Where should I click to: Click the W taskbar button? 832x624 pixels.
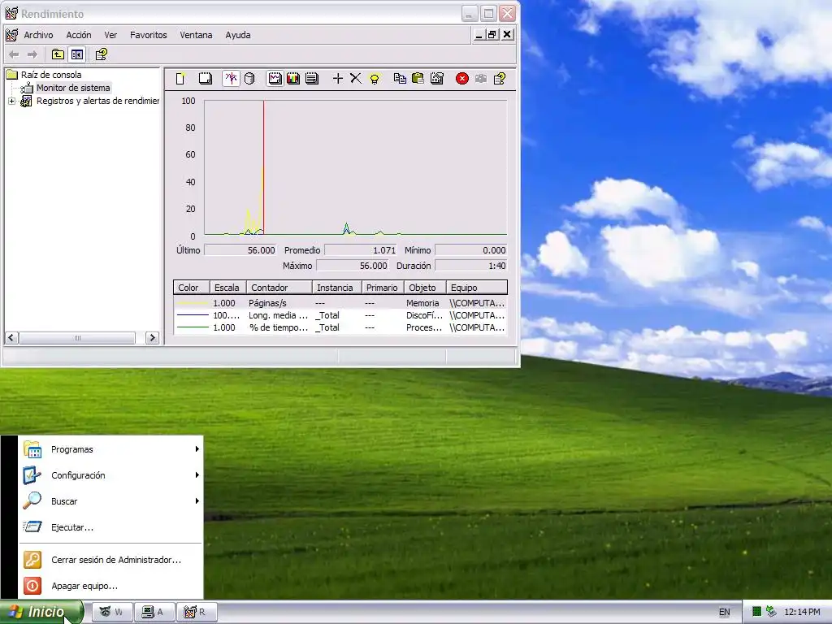coord(111,613)
